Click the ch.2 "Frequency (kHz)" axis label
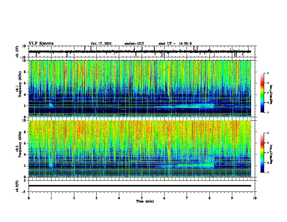Screen dimensions: 287x222 pos(20,144)
